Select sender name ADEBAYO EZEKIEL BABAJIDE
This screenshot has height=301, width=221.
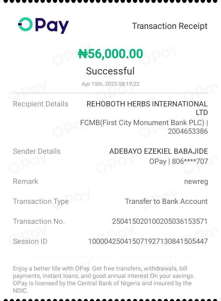(x=159, y=151)
